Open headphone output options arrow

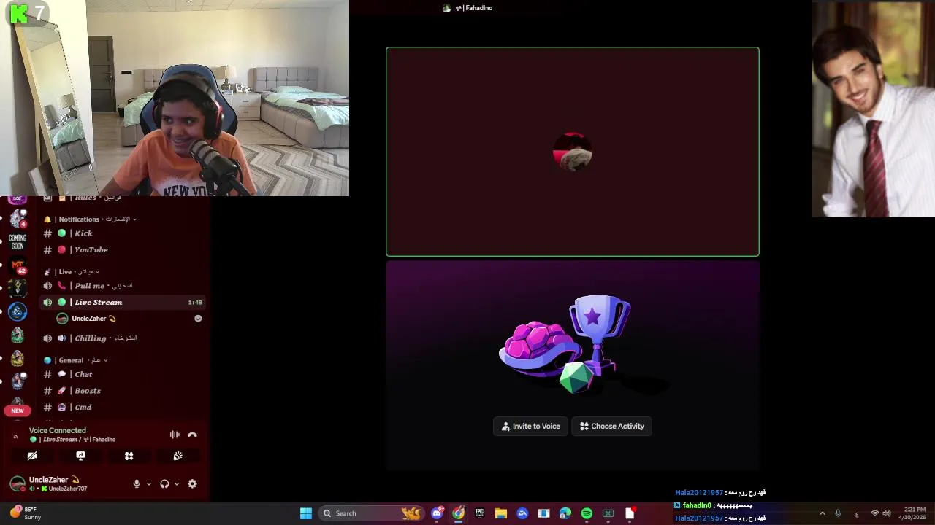(177, 483)
